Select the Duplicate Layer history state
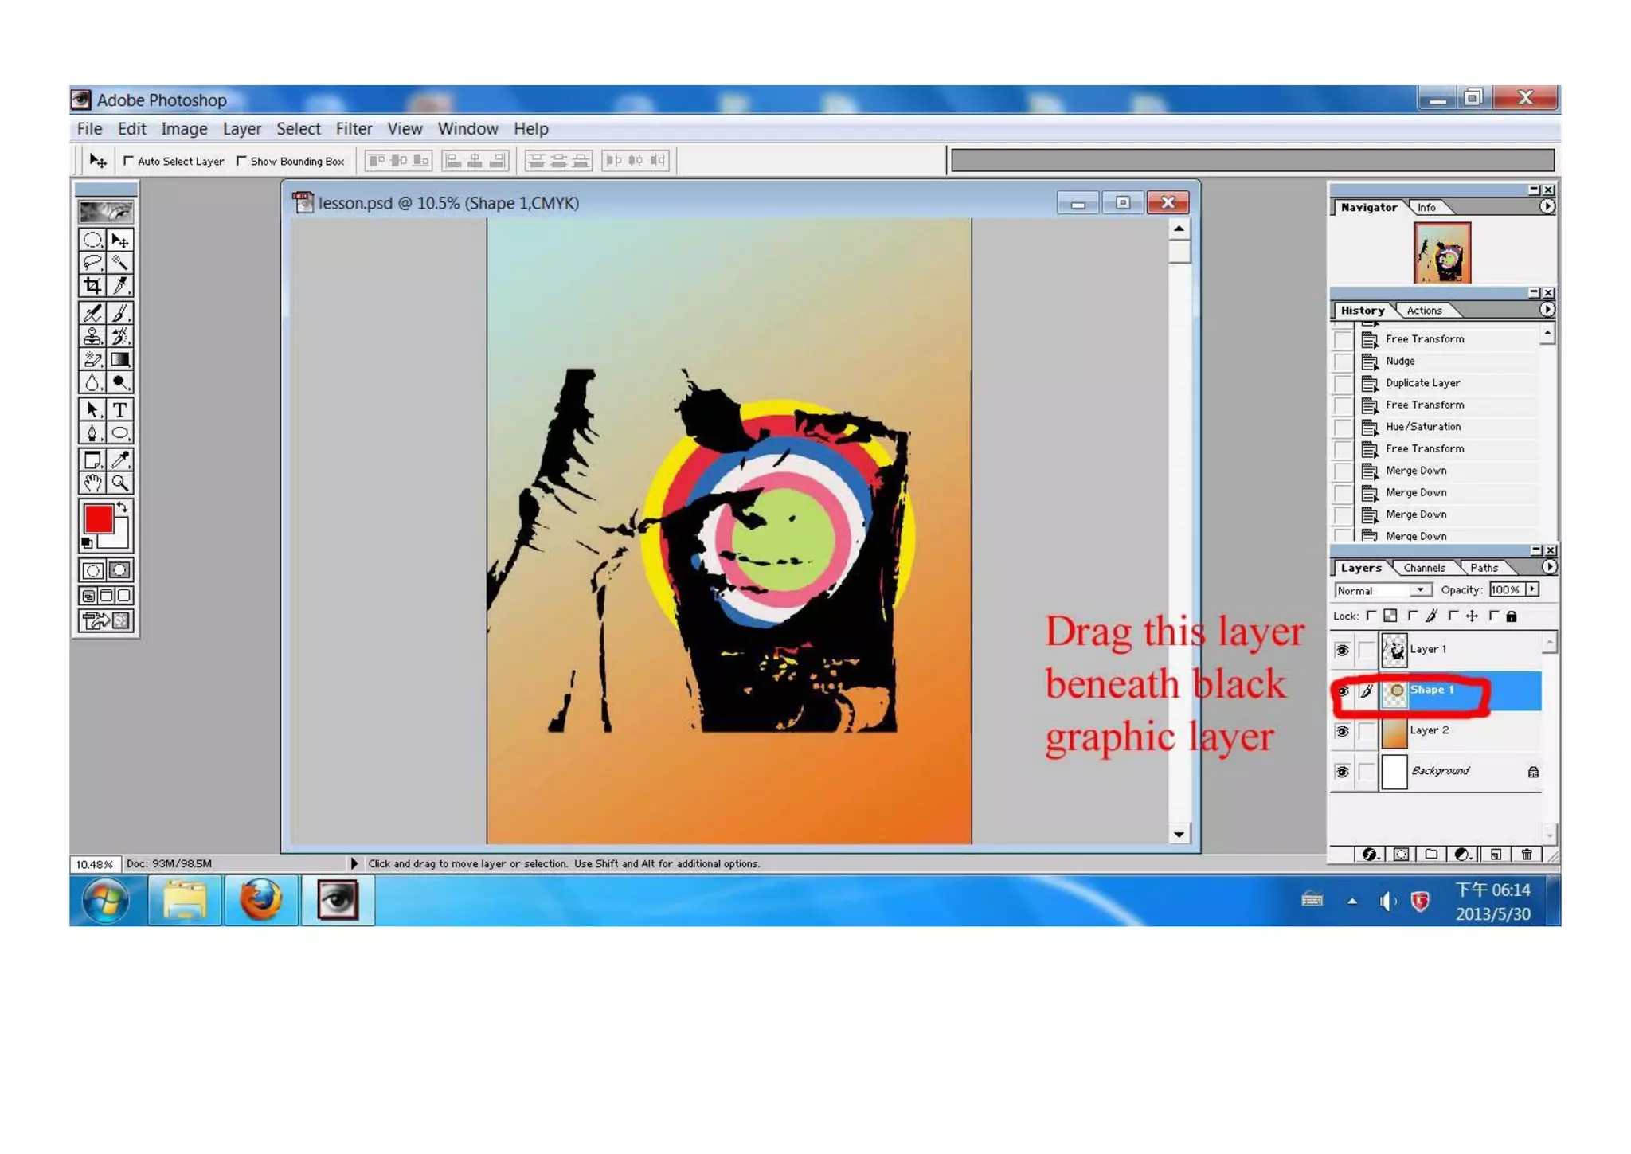The image size is (1631, 1154). coord(1423,383)
